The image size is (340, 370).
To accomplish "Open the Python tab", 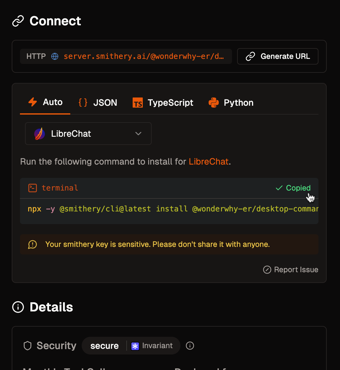I will [x=231, y=103].
